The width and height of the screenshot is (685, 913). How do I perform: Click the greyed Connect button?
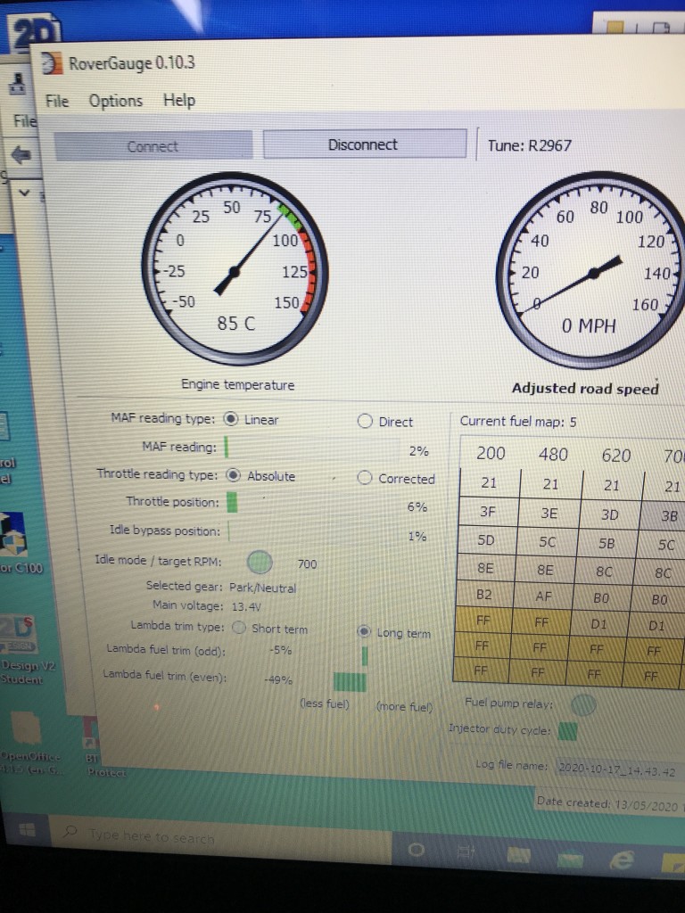click(153, 146)
